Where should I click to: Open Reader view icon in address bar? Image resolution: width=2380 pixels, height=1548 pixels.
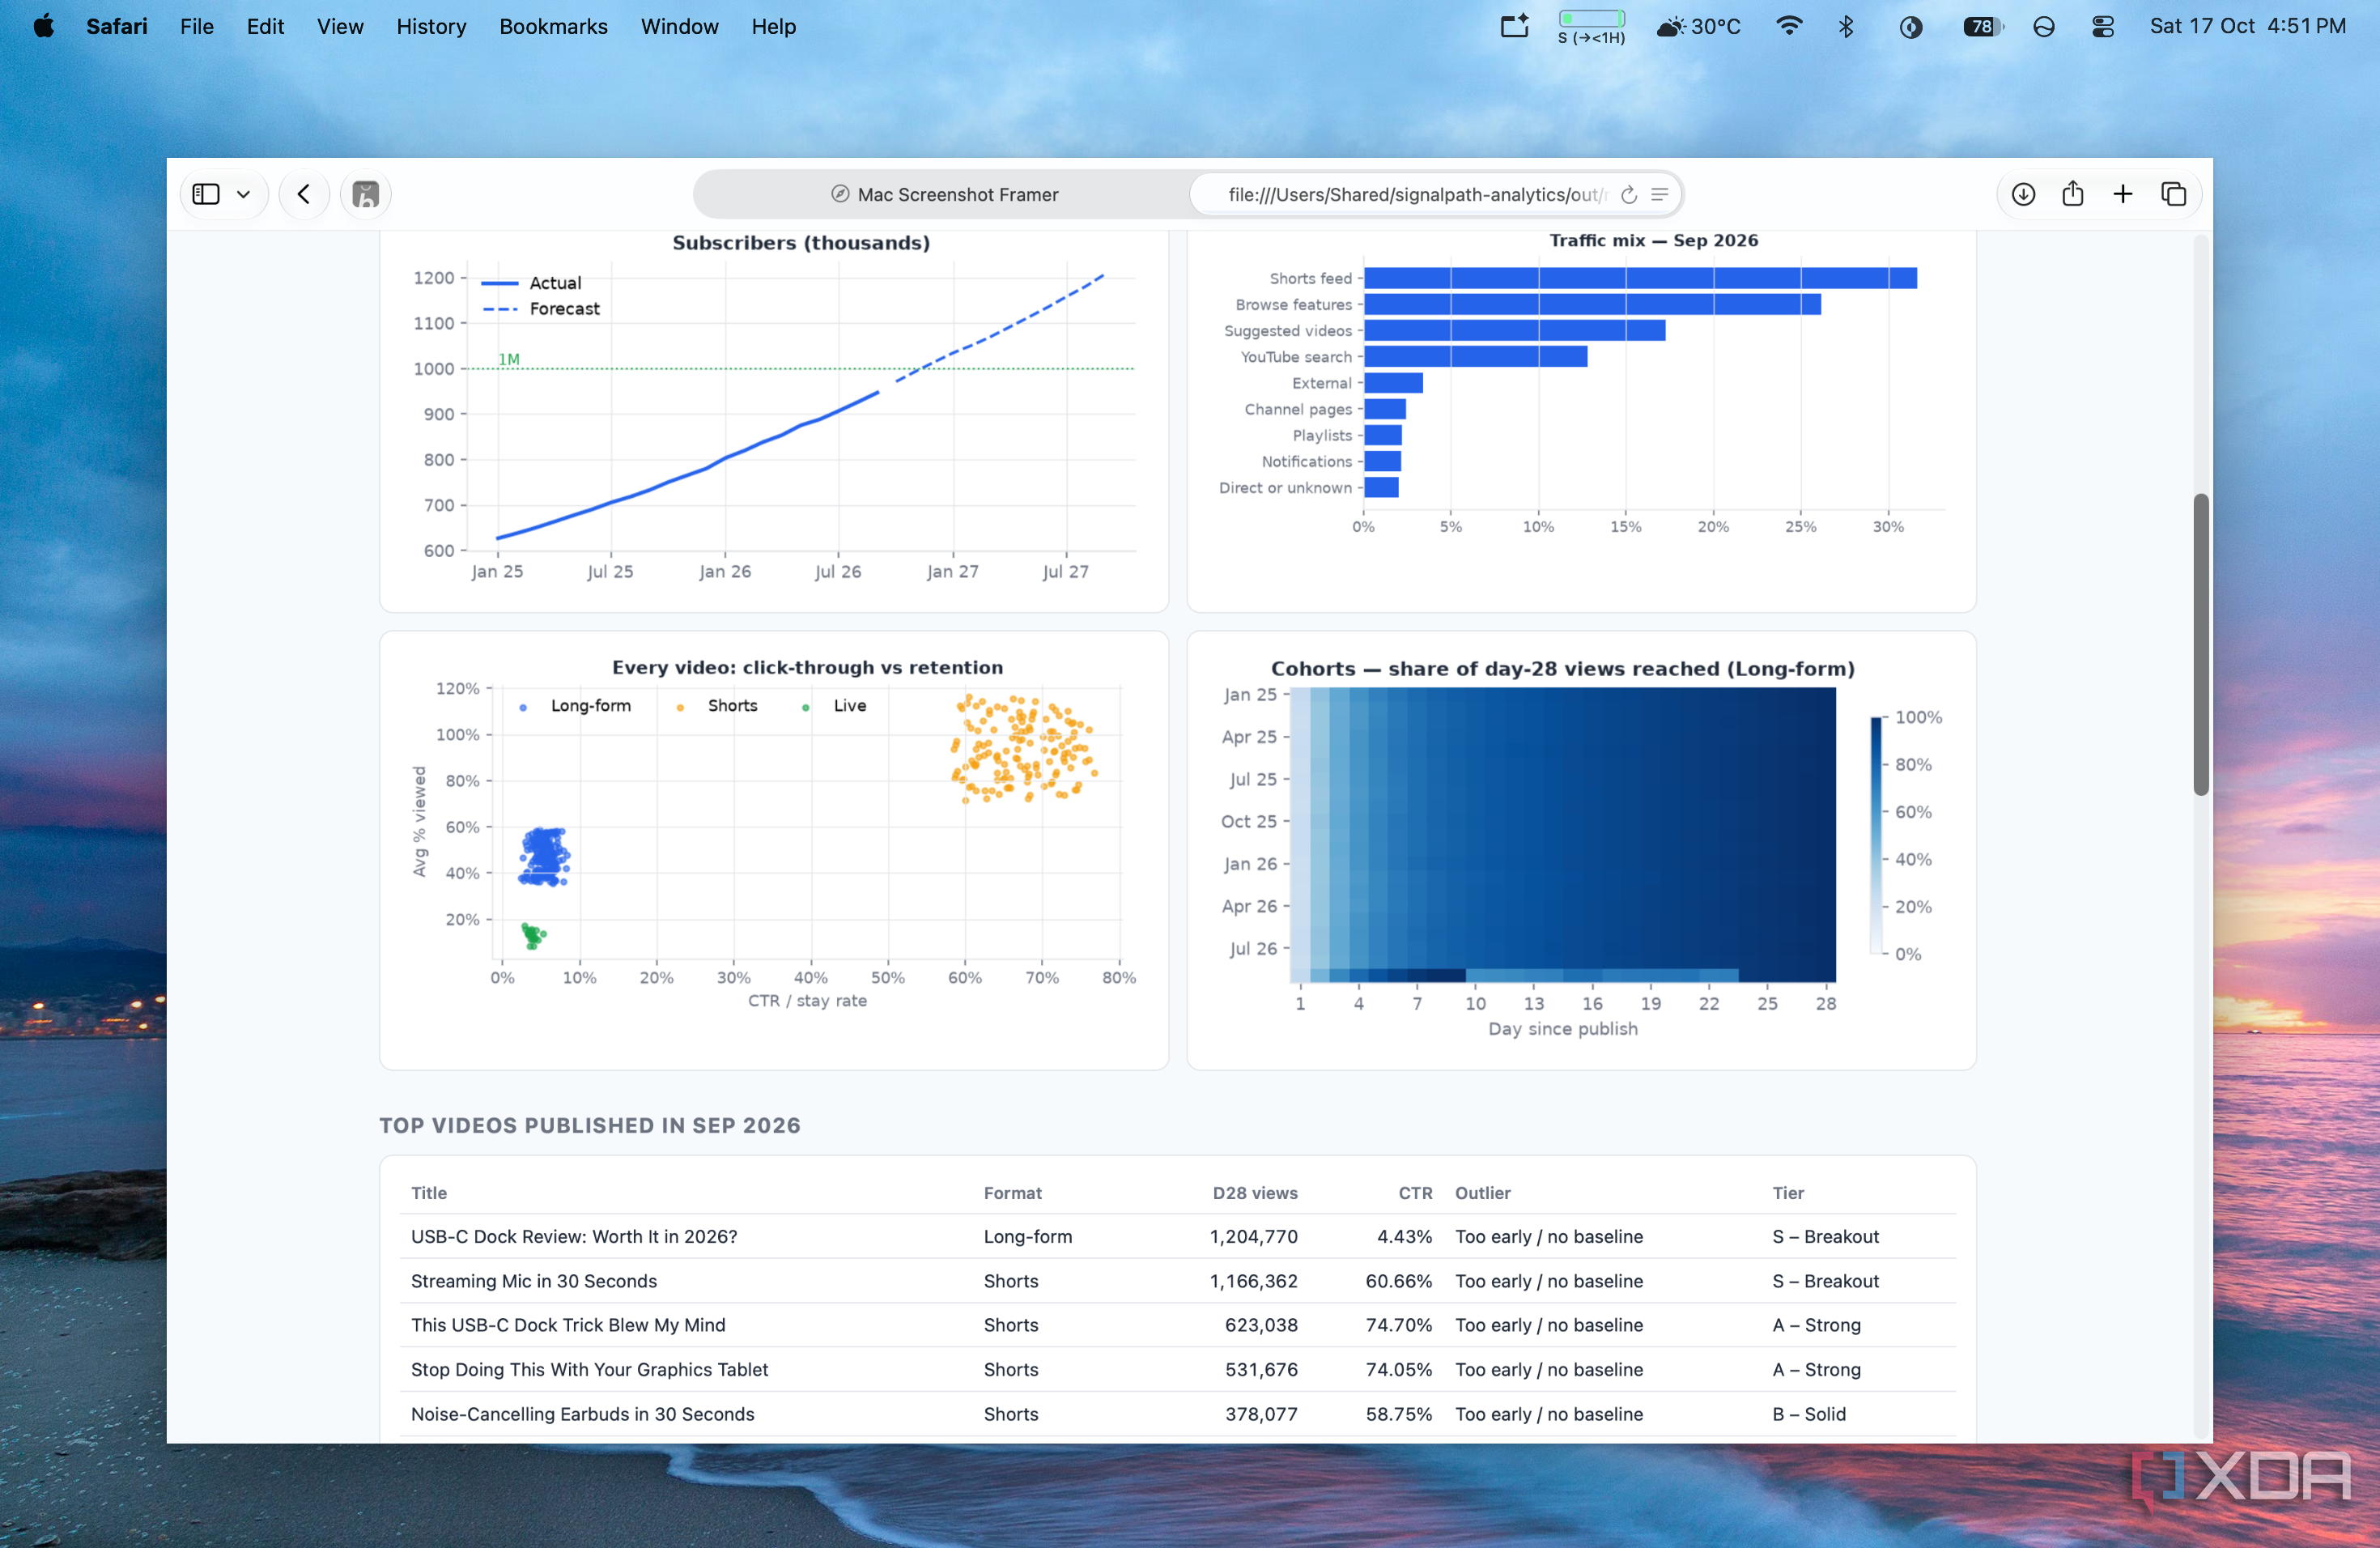point(1660,194)
